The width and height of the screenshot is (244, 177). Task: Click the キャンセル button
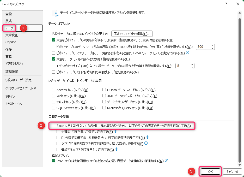tap(232, 172)
